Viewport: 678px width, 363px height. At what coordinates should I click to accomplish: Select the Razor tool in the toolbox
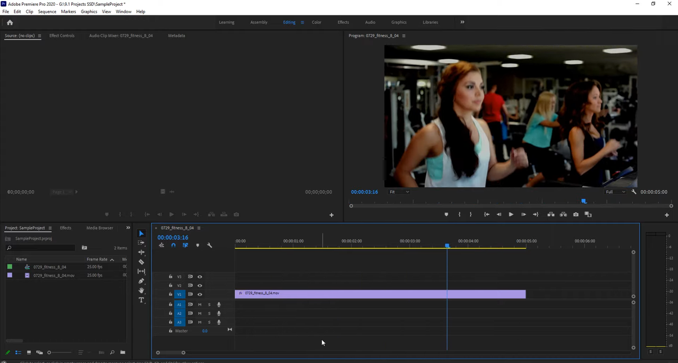pyautogui.click(x=141, y=262)
